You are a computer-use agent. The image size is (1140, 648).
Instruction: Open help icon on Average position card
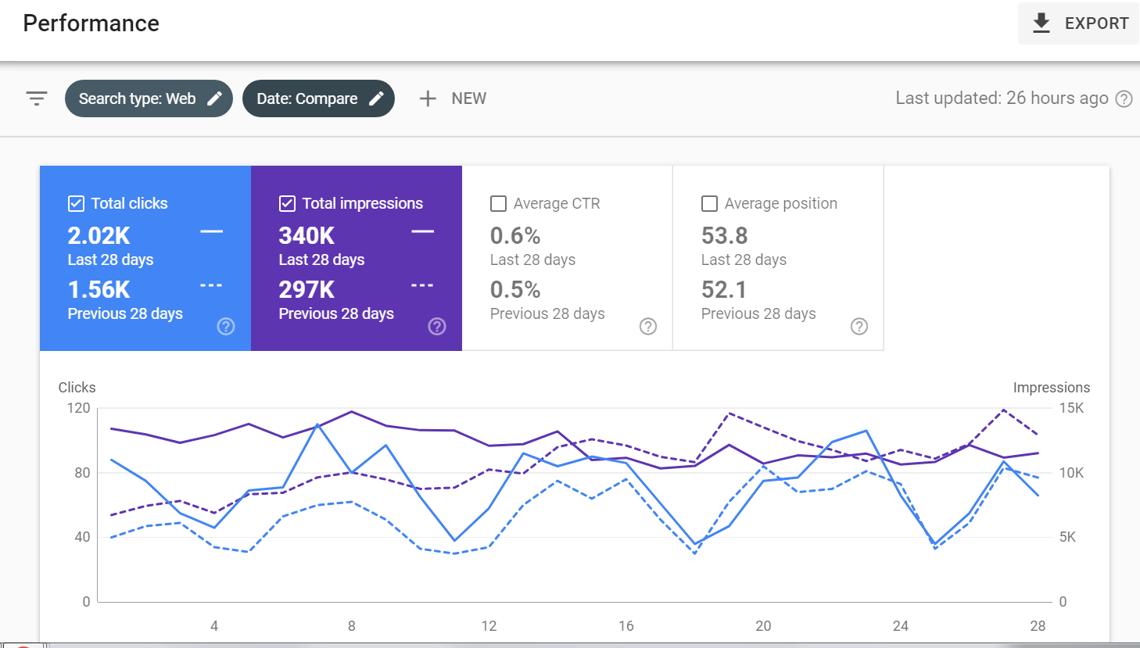(859, 326)
